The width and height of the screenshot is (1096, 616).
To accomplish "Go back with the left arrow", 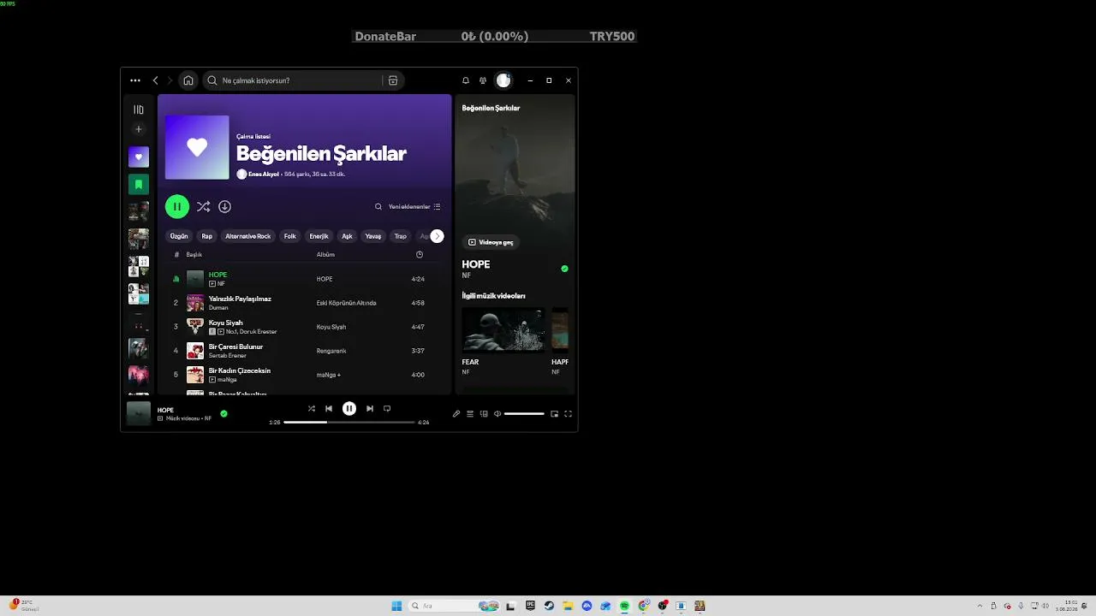I will coord(155,80).
